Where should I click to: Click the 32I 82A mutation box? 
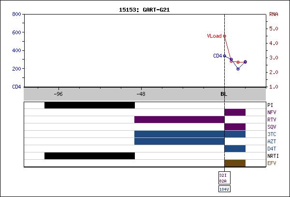(x=222, y=178)
